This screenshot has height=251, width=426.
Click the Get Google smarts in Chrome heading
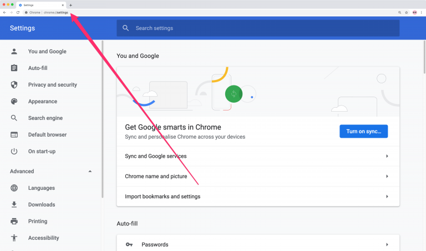click(173, 127)
